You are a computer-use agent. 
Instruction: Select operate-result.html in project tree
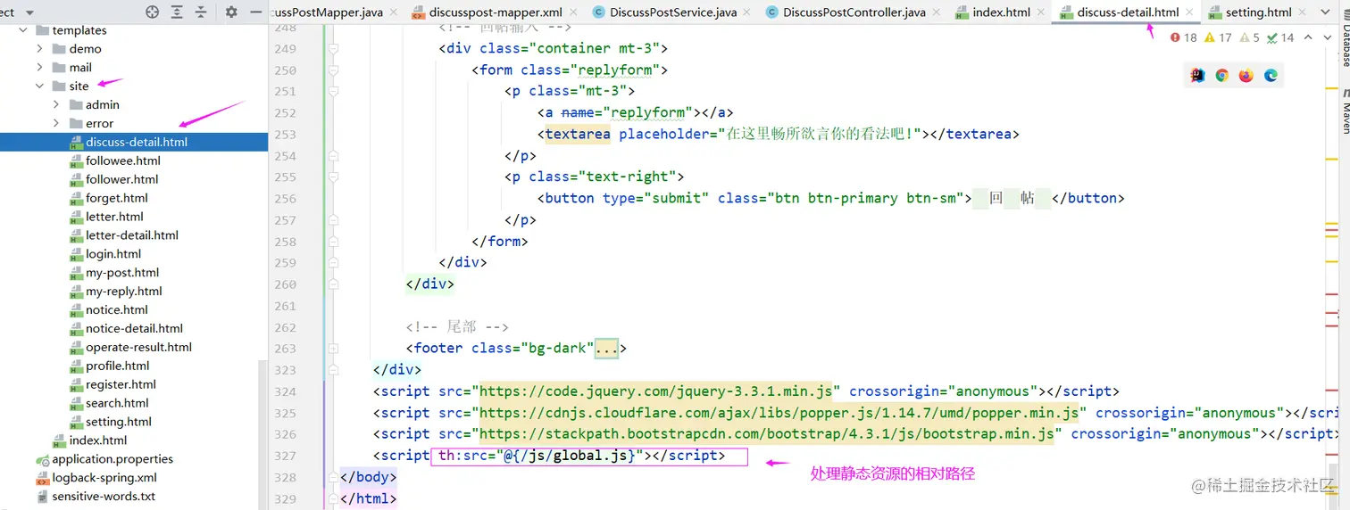[138, 348]
